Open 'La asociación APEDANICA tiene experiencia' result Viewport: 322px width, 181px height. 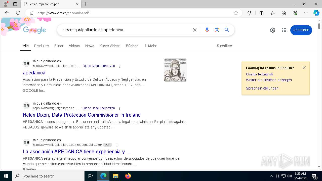click(x=77, y=152)
